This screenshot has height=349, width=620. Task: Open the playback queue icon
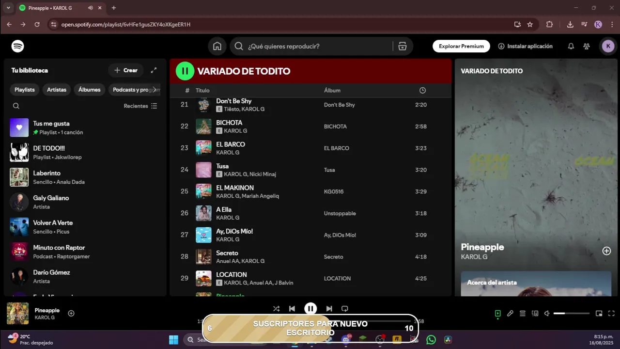(x=523, y=313)
